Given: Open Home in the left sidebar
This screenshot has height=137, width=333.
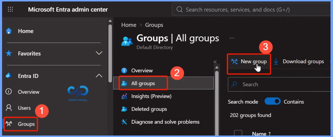Looking at the screenshot, I should coord(25,31).
